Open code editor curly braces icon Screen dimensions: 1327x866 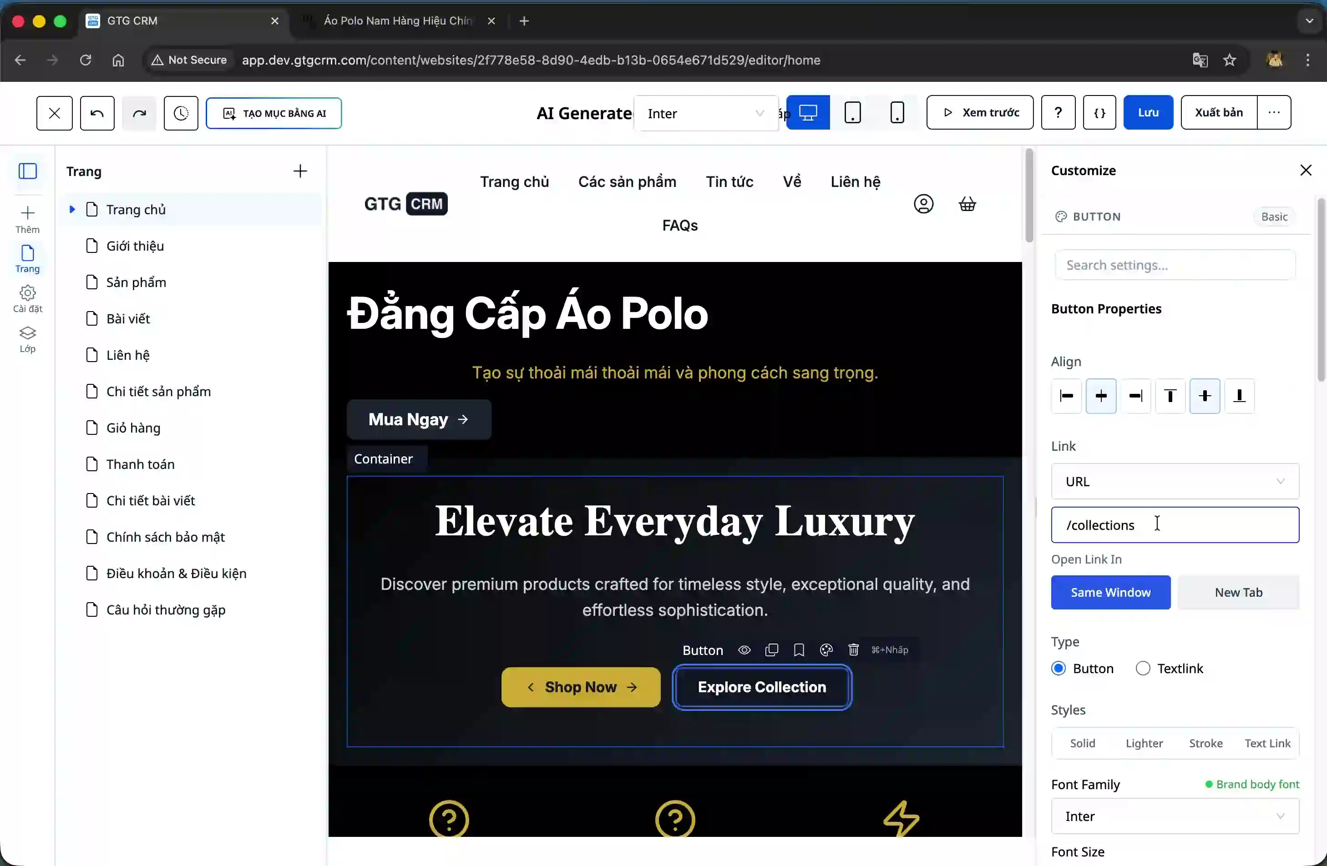pos(1099,112)
